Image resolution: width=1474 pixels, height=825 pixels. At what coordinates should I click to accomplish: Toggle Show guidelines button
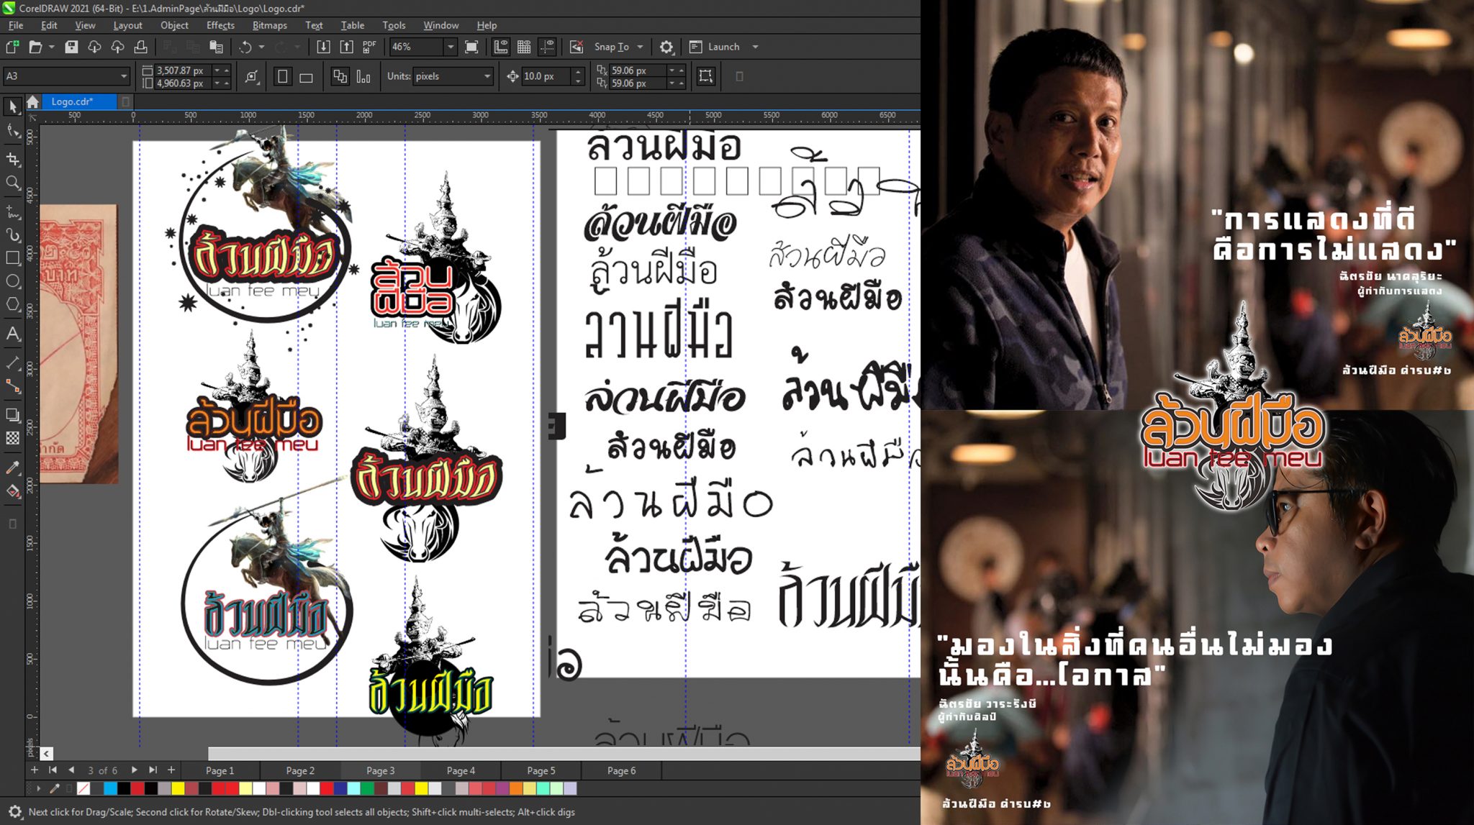pyautogui.click(x=548, y=47)
